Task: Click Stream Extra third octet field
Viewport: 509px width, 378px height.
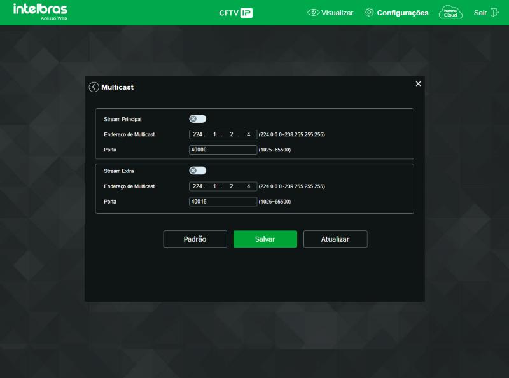Action: point(231,186)
